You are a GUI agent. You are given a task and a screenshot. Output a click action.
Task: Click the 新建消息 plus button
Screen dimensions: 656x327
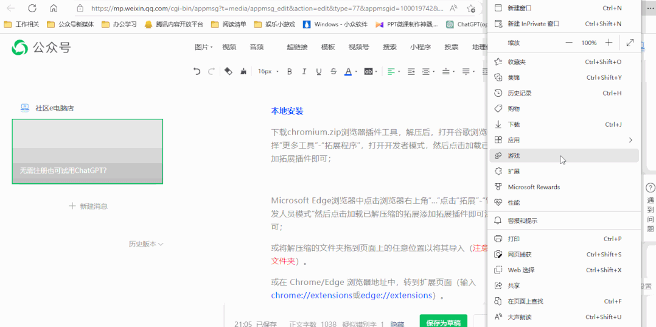[x=88, y=206]
